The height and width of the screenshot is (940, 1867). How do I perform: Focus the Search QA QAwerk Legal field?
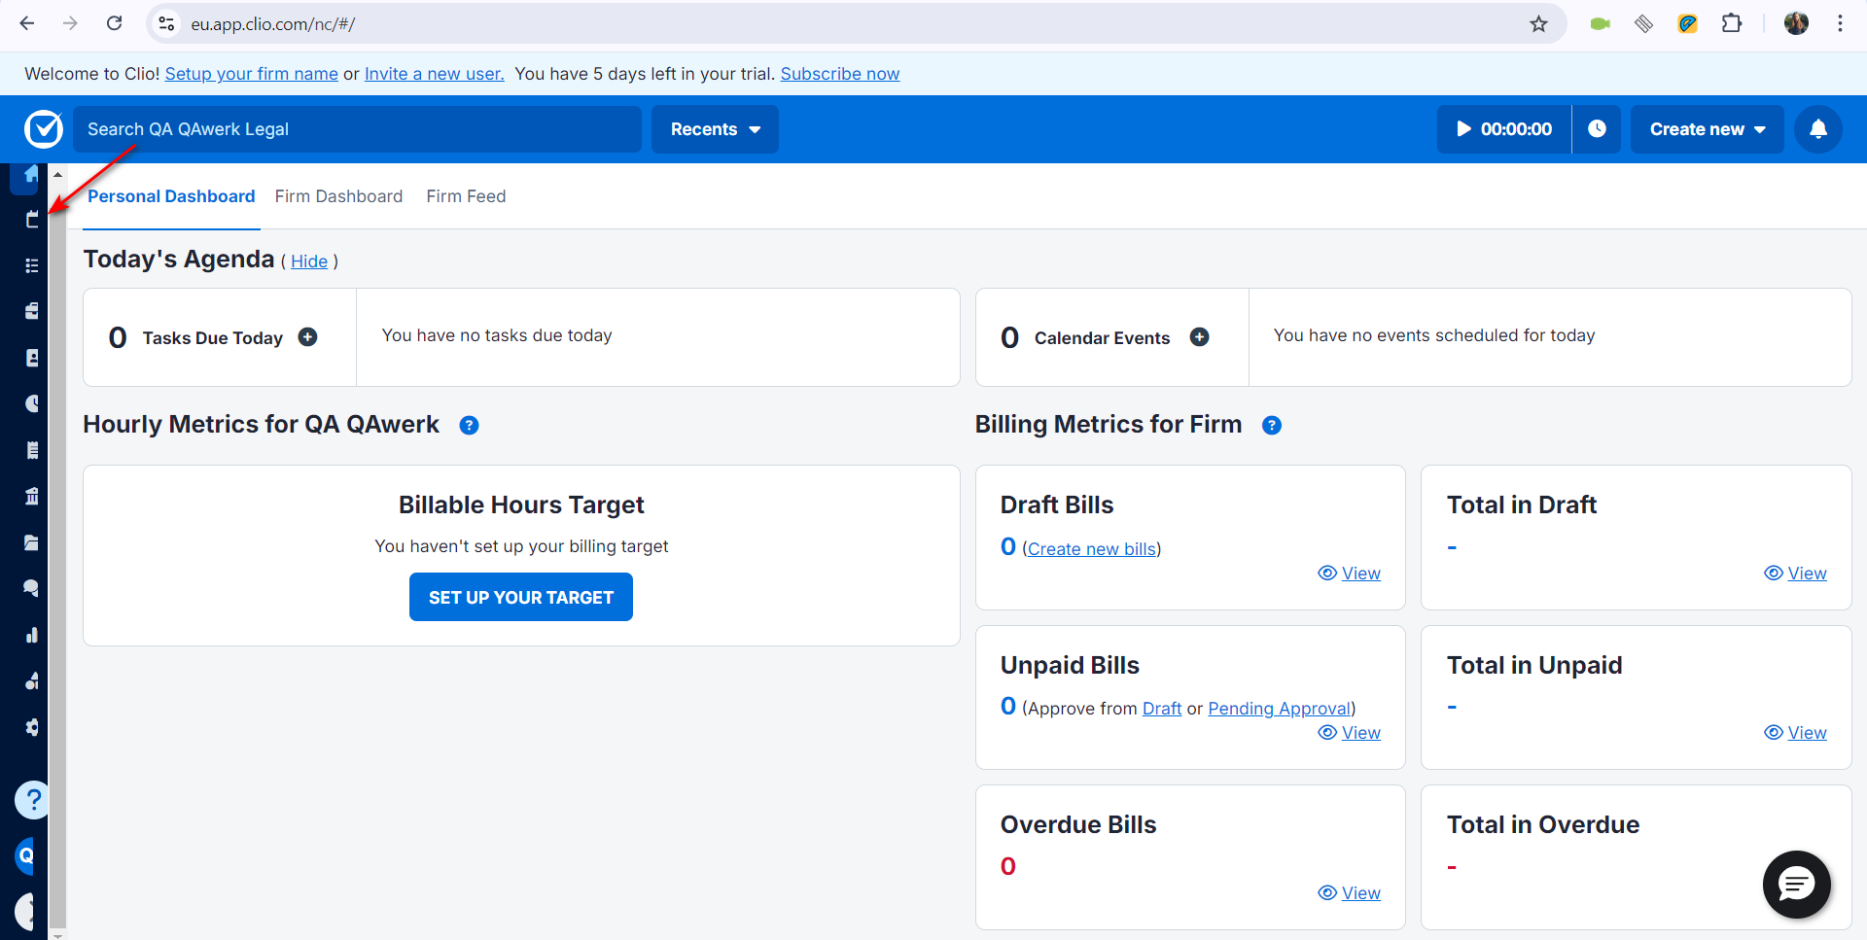tap(357, 129)
